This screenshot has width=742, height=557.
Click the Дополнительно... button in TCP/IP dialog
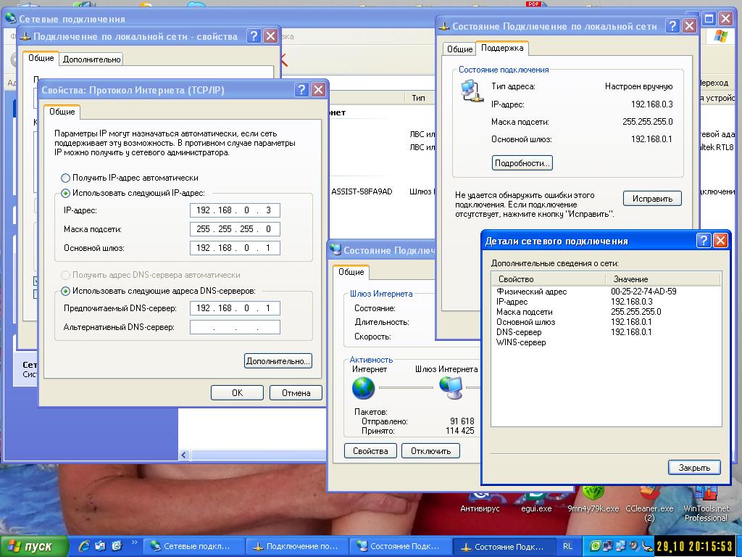(278, 361)
